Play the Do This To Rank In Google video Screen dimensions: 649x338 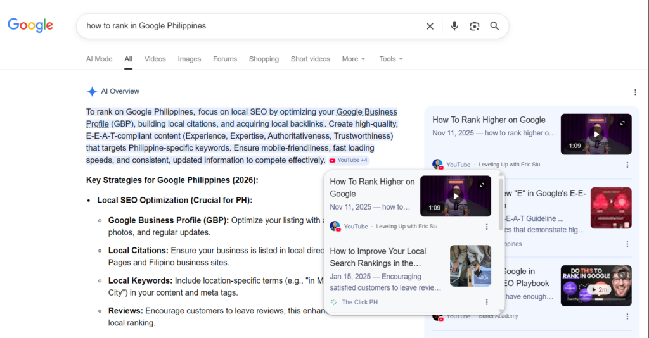(596, 286)
